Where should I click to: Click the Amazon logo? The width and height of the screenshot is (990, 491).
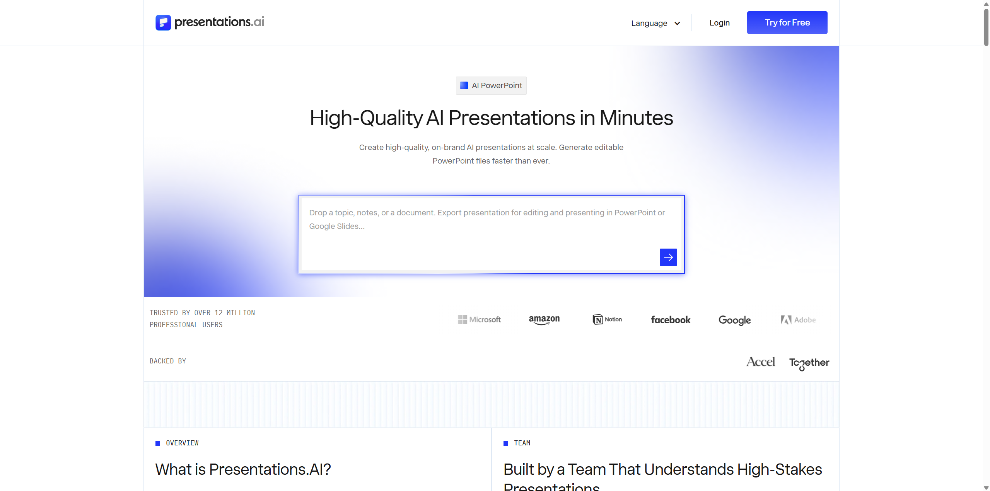(x=544, y=320)
